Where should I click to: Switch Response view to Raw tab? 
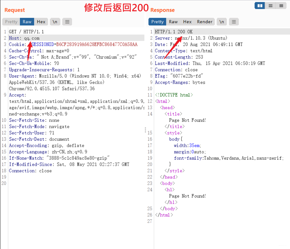(173, 22)
